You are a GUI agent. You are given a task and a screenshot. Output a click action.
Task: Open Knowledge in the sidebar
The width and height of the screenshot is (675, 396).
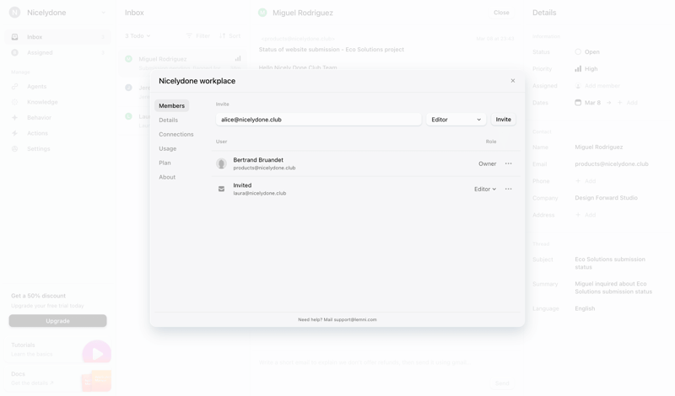pyautogui.click(x=57, y=102)
